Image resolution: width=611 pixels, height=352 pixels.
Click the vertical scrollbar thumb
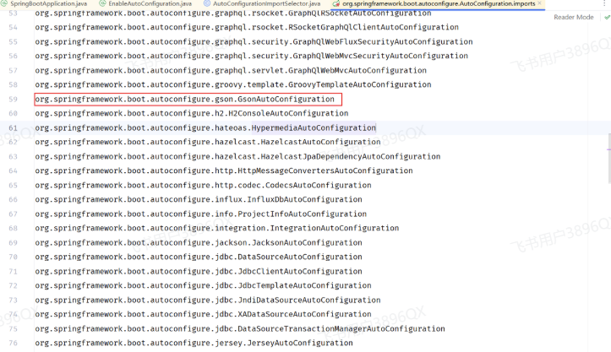click(x=609, y=159)
